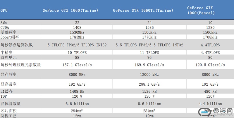The image size is (234, 118).
Task: Click 284mm² under GTX 1660Ti
Action: click(149, 111)
